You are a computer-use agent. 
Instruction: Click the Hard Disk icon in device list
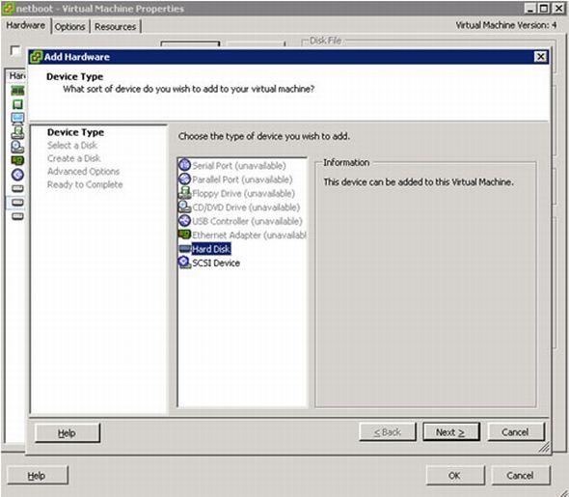[x=185, y=249]
